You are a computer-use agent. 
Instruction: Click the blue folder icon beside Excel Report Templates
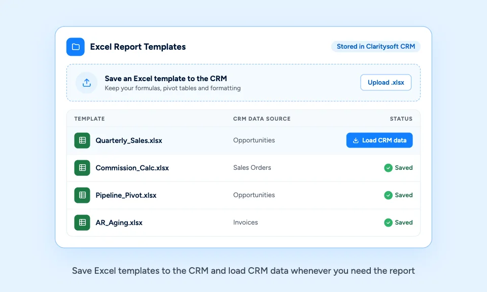point(76,47)
